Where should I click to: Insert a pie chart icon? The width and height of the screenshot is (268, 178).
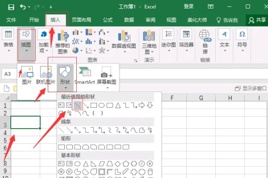point(77,50)
